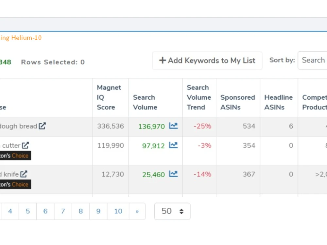
Task: Go to page 4
Action: coord(10,211)
